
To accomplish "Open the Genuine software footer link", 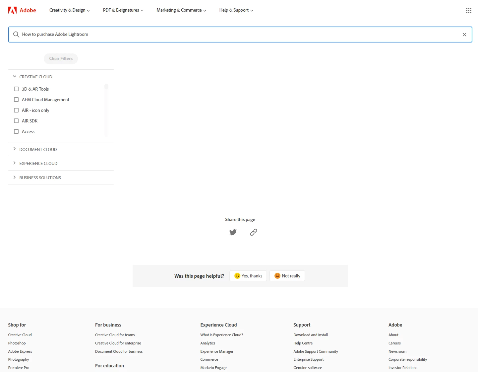I will pos(308,368).
